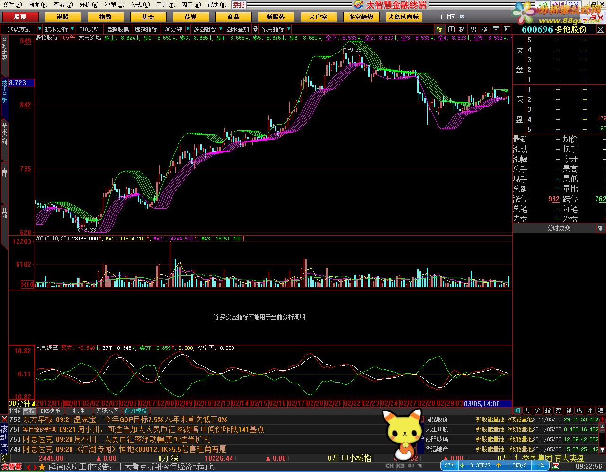The width and height of the screenshot is (606, 472).
Task: Open the 默认方案 dropdown arrow
Action: tap(40, 29)
